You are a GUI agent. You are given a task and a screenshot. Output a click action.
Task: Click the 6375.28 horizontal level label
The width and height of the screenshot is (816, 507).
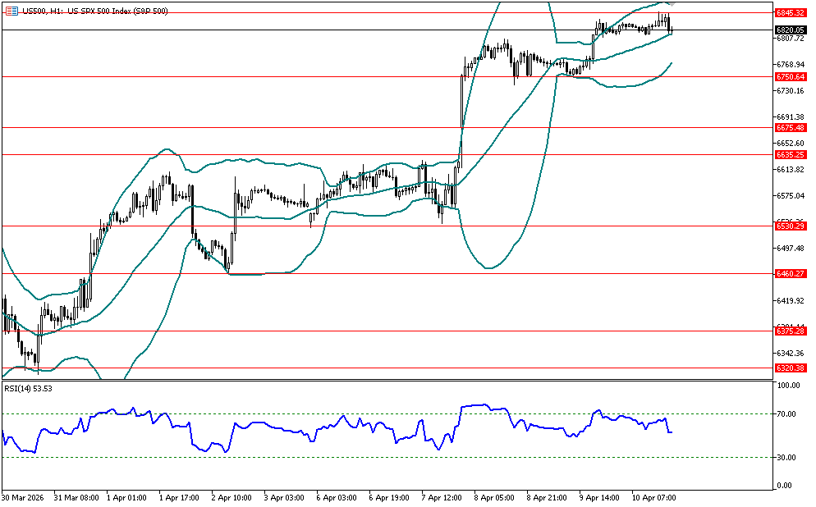tap(791, 331)
